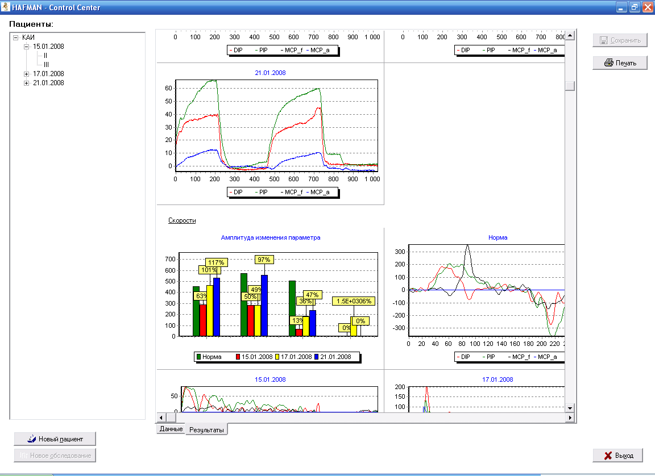Click the Печать print button

tap(620, 63)
